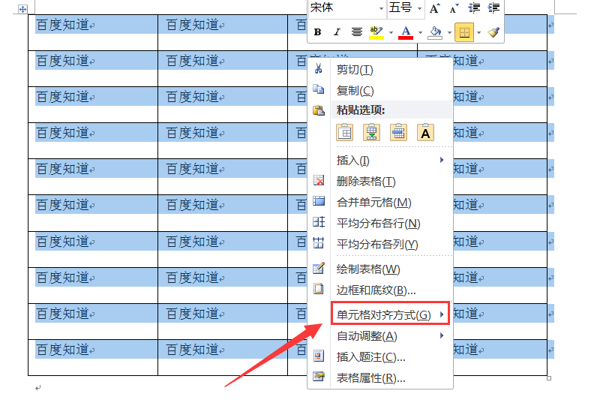Image resolution: width=600 pixels, height=400 pixels.
Task: Apply yellow text highlight color
Action: pyautogui.click(x=376, y=32)
